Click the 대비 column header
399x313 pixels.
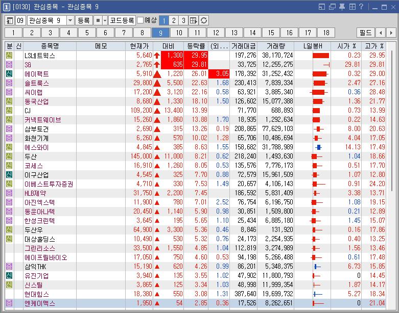click(x=168, y=46)
